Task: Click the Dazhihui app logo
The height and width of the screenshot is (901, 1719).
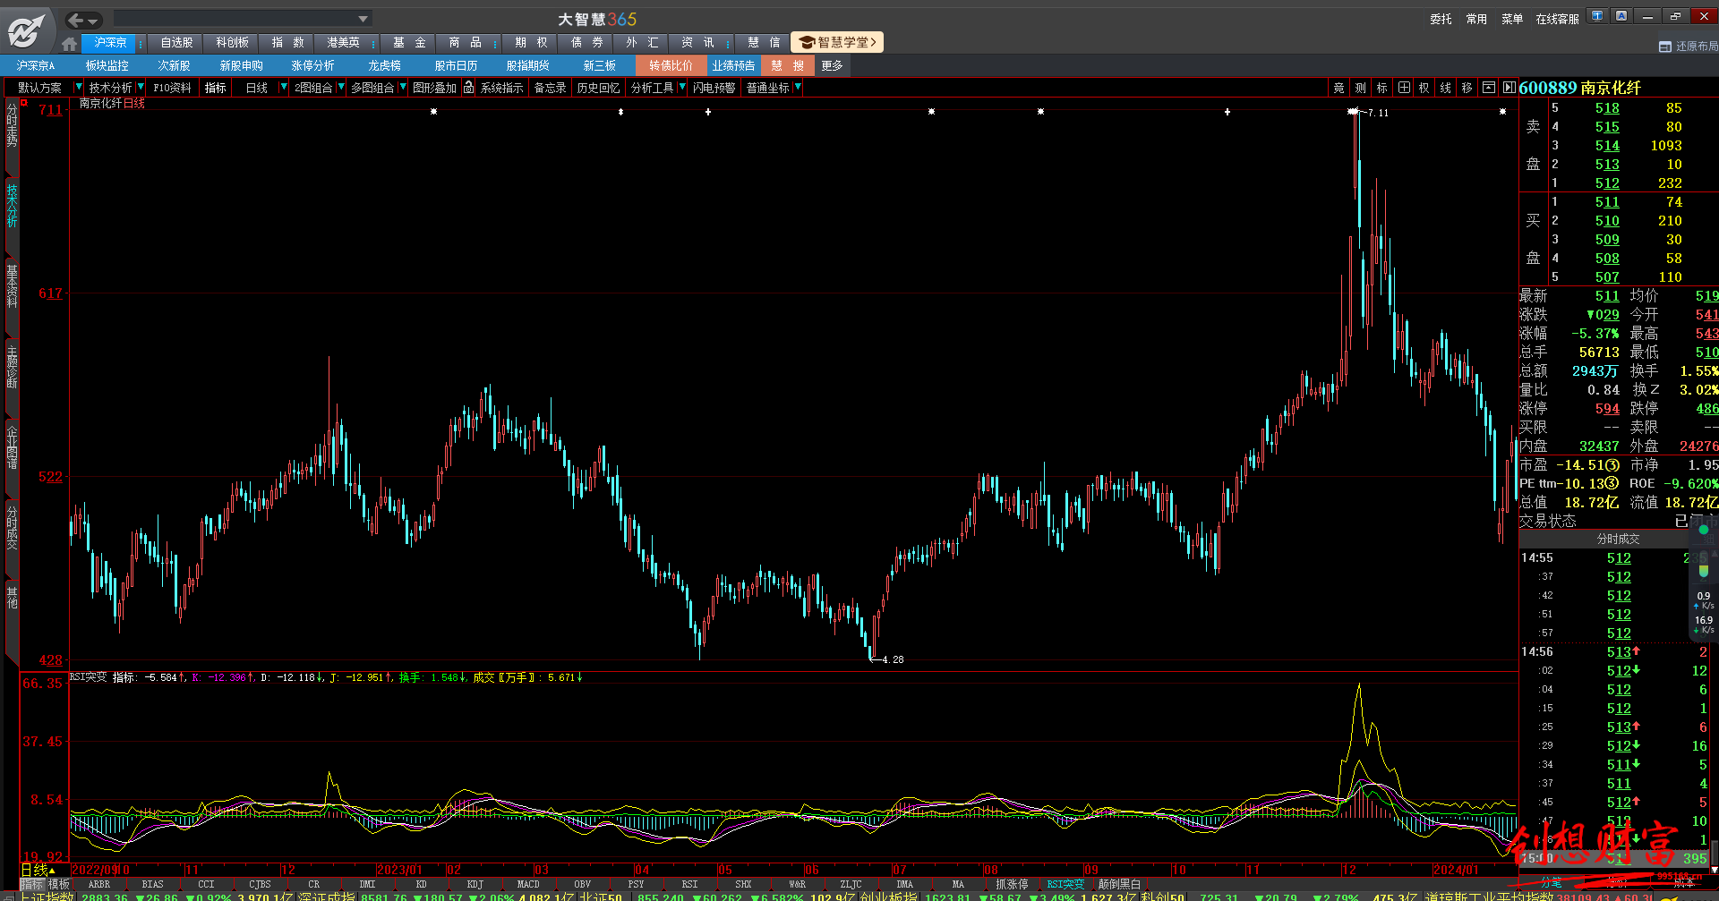Action: [26, 30]
